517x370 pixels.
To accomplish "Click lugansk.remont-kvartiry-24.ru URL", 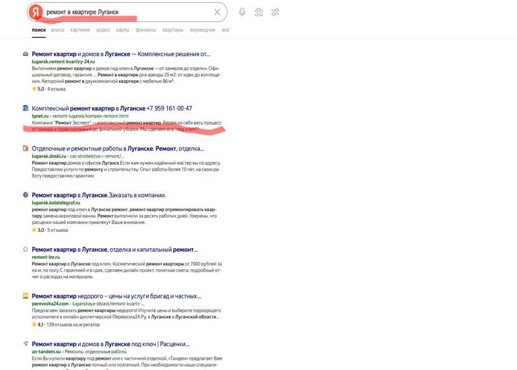I will (63, 61).
